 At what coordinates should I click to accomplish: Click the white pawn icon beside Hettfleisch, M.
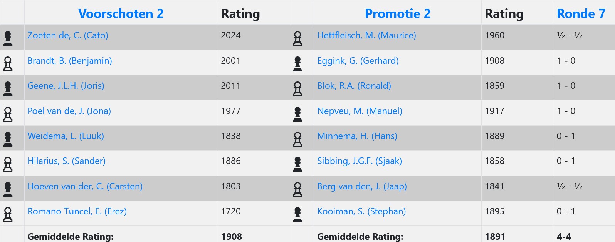point(297,38)
